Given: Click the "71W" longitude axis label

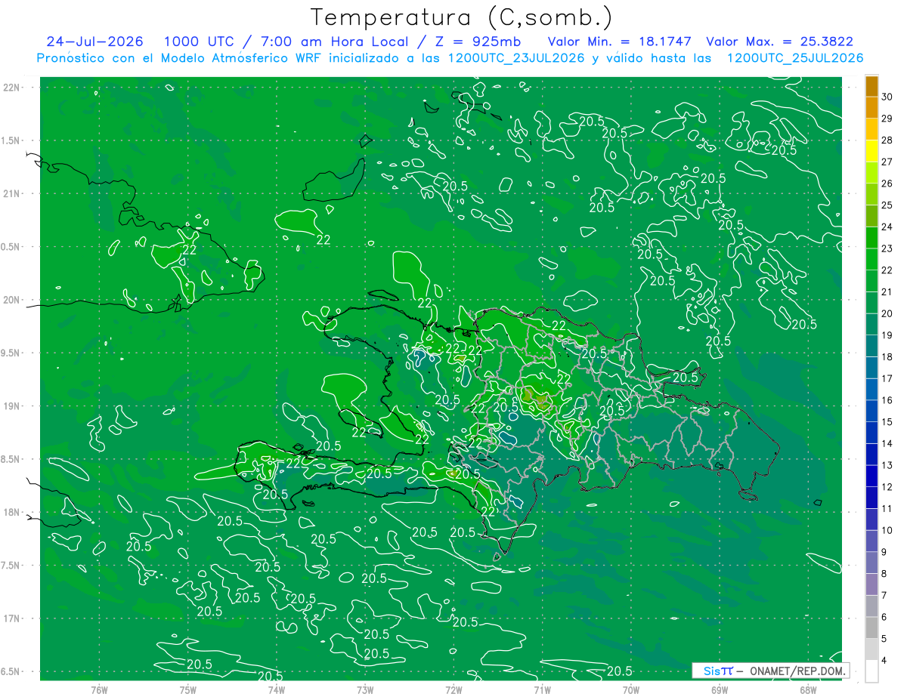Looking at the screenshot, I should (542, 689).
